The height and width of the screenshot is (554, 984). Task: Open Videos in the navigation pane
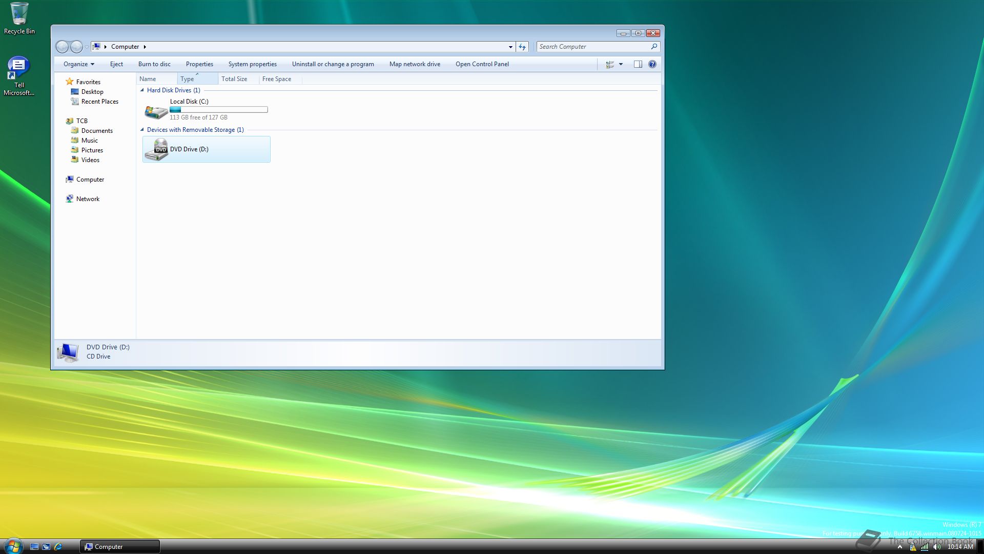[90, 160]
